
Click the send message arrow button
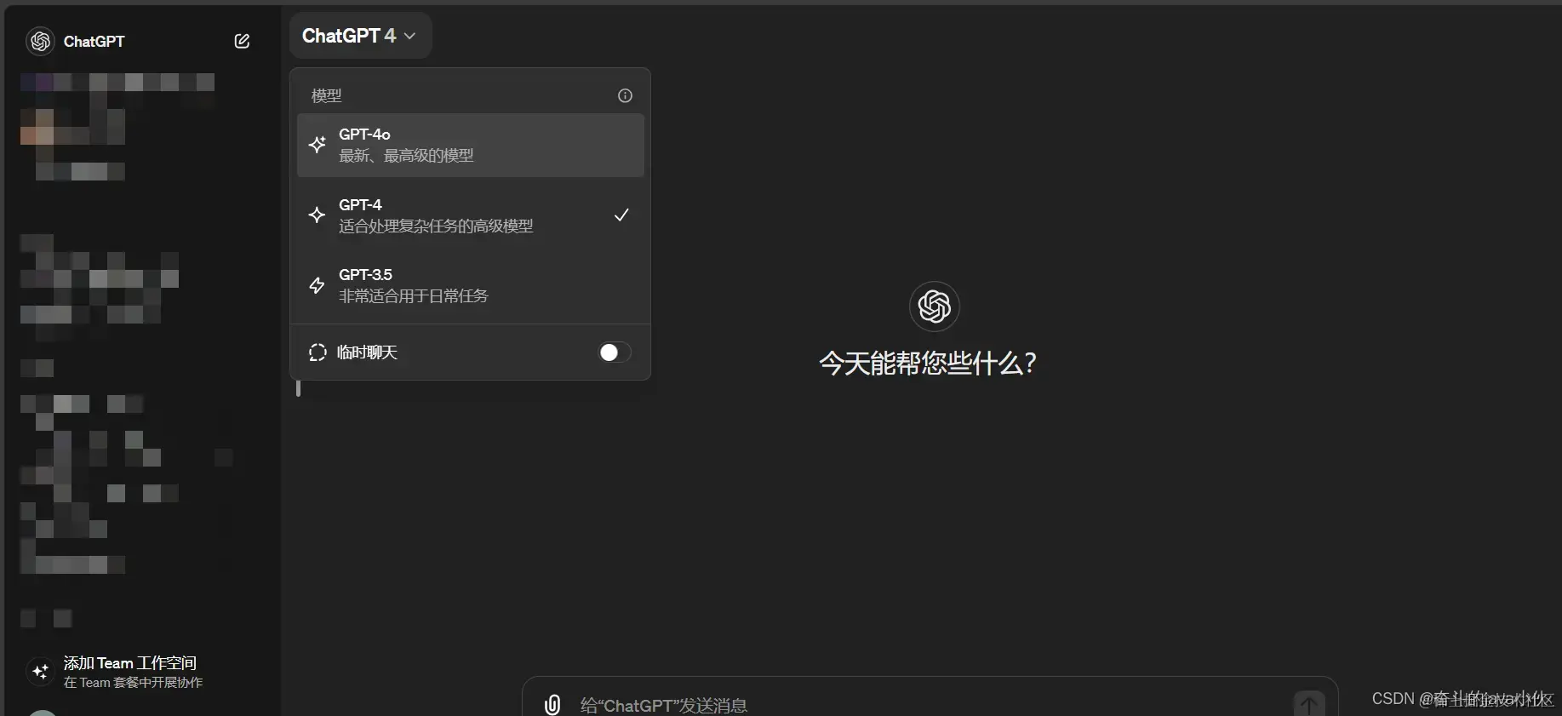1309,703
